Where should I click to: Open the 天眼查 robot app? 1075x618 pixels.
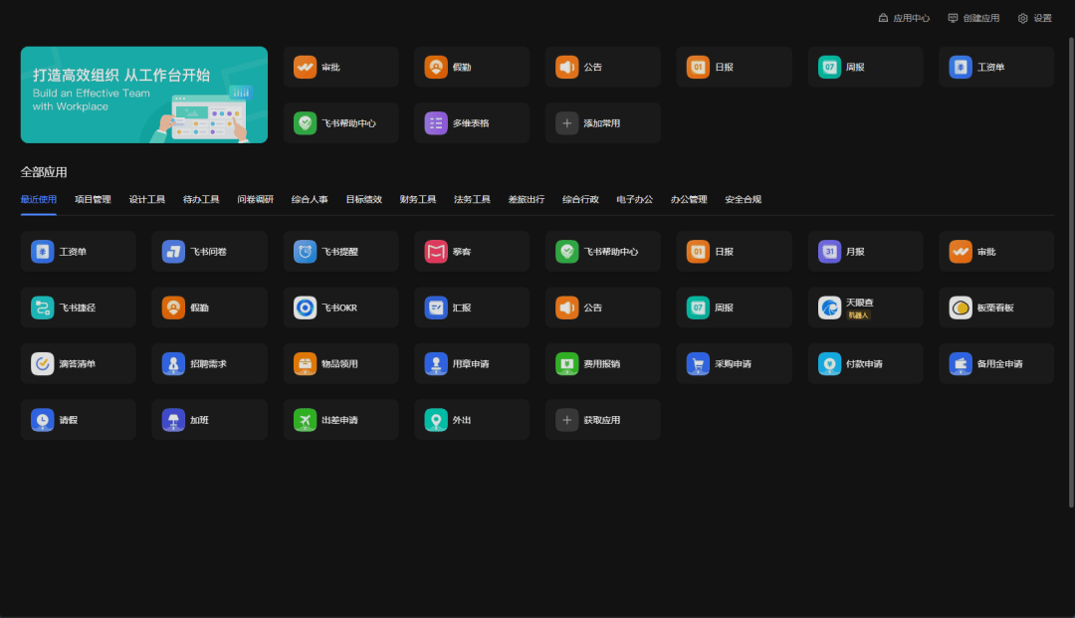tap(865, 308)
